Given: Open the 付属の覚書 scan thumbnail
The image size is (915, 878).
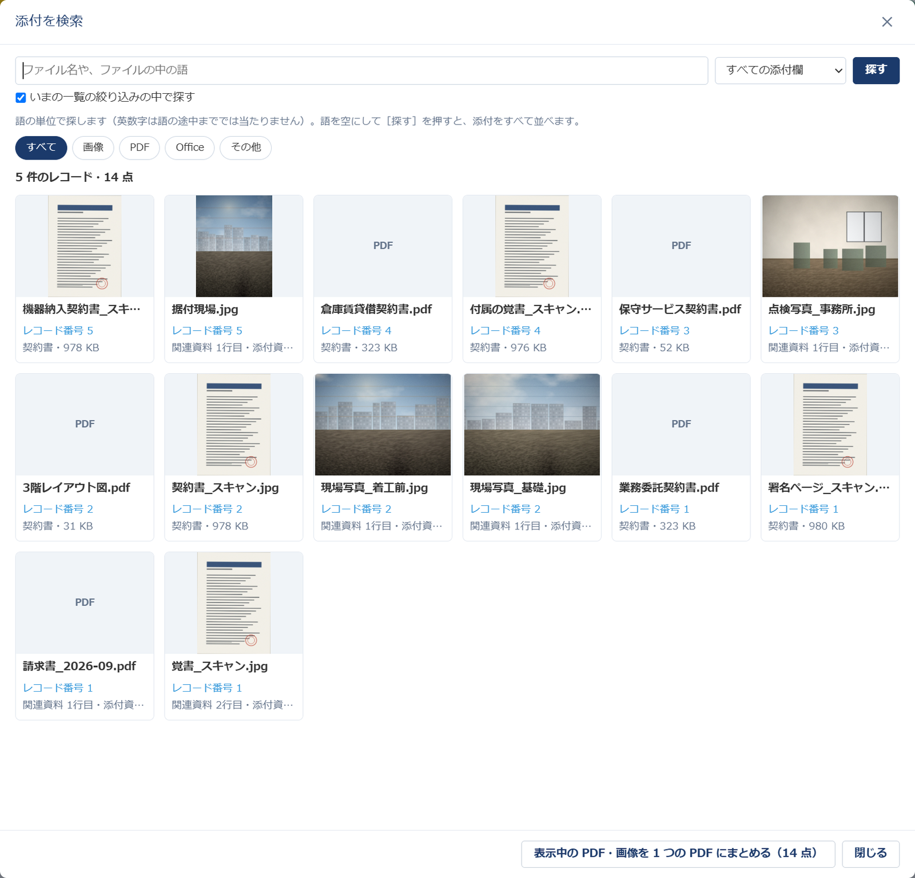Looking at the screenshot, I should point(532,246).
